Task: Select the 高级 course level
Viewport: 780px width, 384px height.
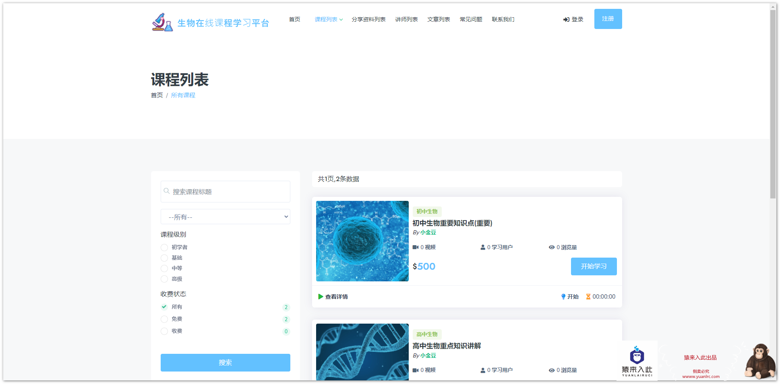Action: tap(164, 279)
